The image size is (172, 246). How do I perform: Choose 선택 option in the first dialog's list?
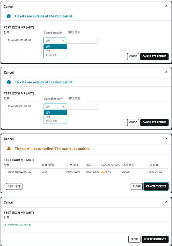point(55,47)
